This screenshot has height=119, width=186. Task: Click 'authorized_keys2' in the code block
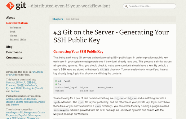point(66,87)
